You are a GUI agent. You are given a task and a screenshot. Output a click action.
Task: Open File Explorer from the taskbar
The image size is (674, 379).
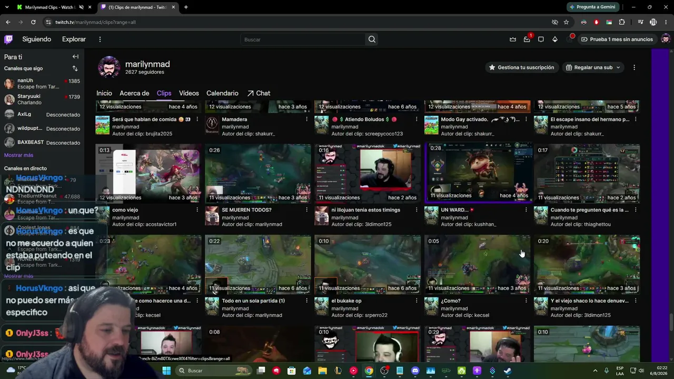322,371
